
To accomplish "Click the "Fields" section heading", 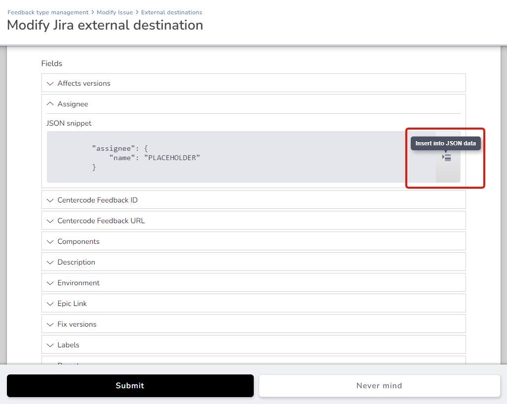I will click(x=52, y=63).
